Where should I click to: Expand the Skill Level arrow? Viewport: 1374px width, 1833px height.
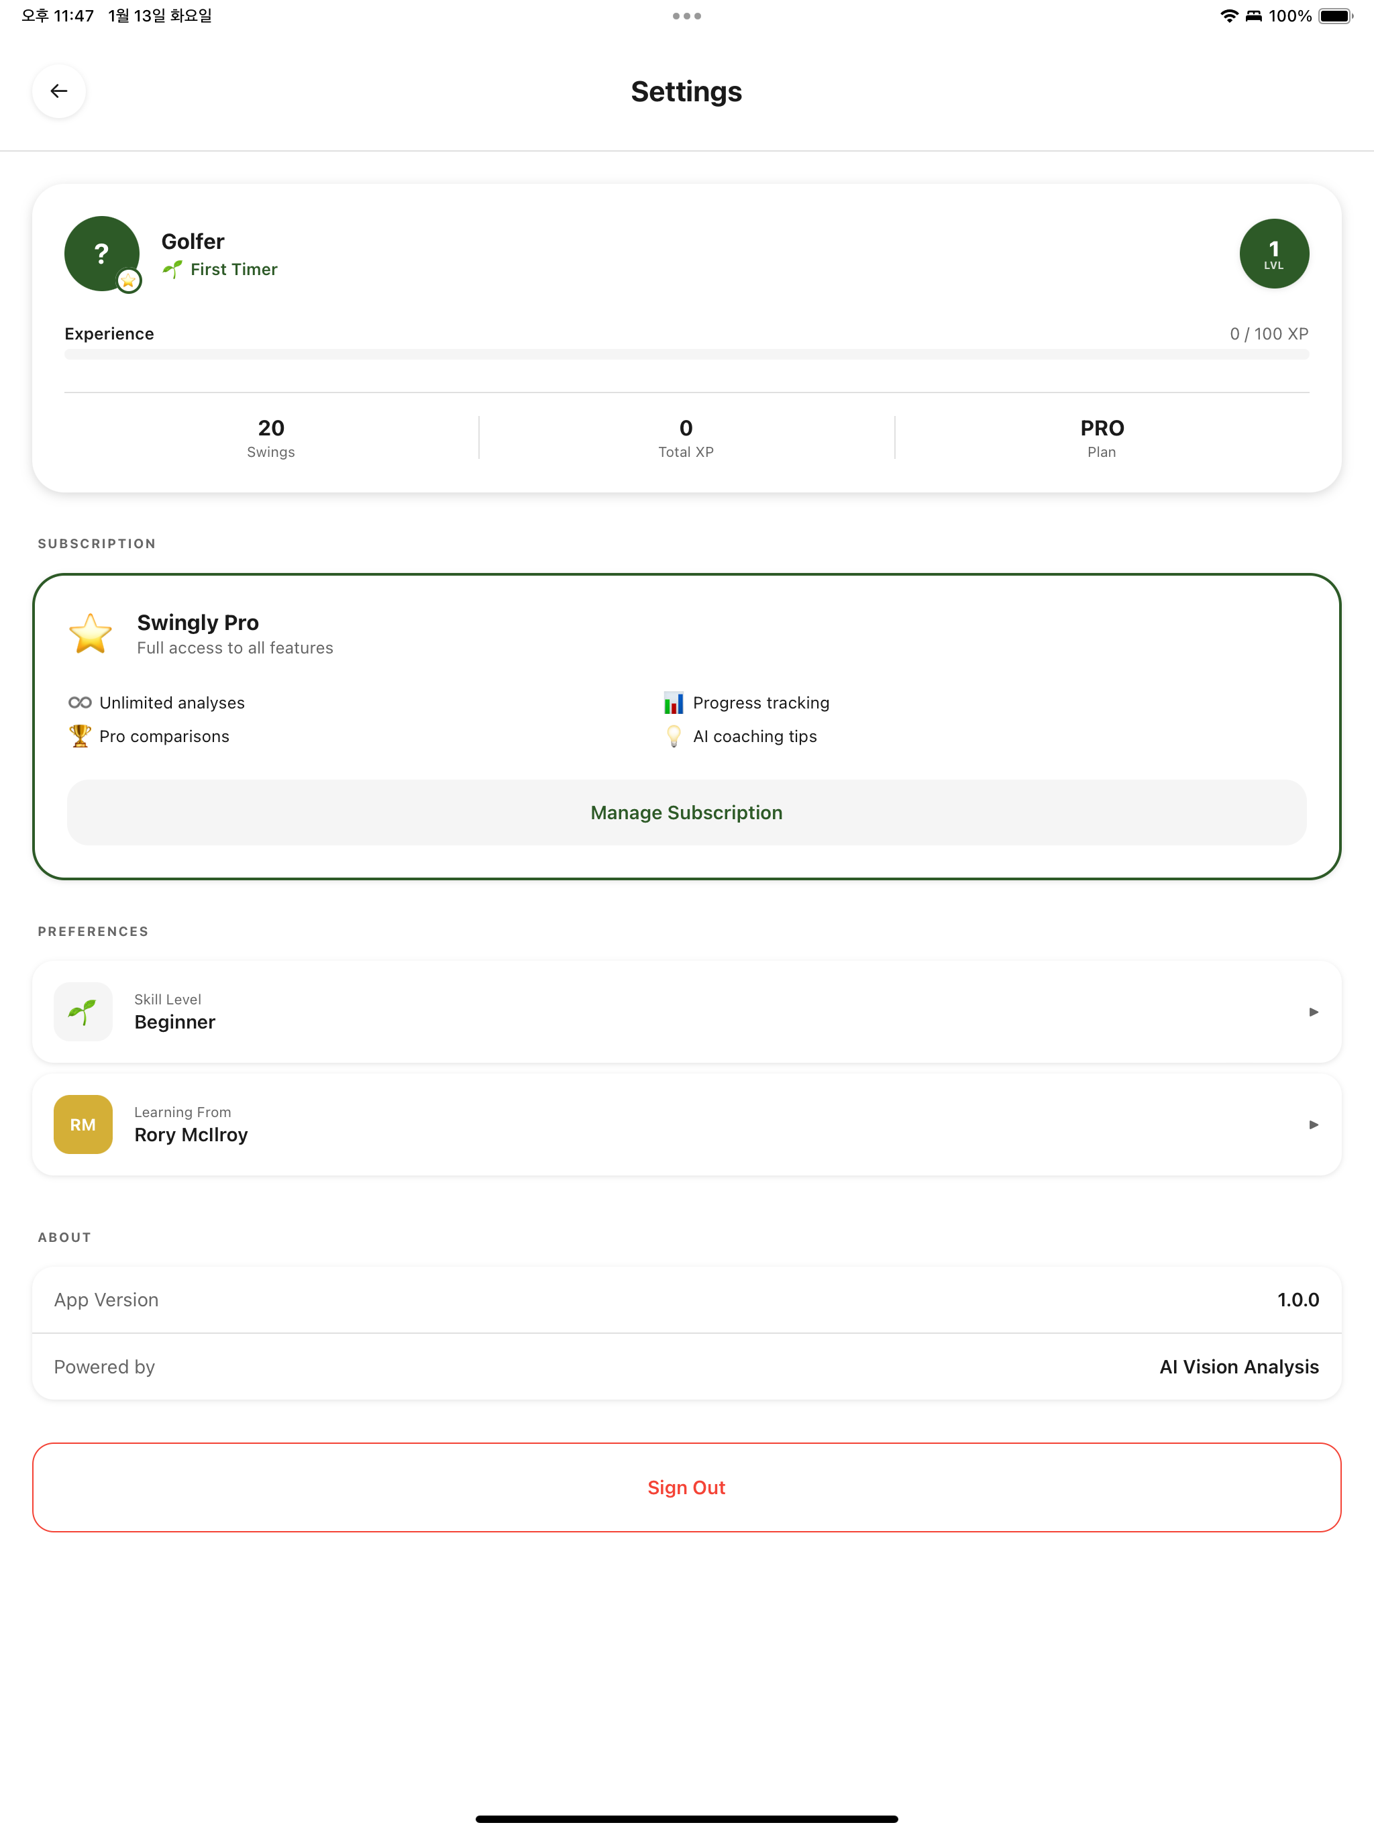pos(1314,1012)
